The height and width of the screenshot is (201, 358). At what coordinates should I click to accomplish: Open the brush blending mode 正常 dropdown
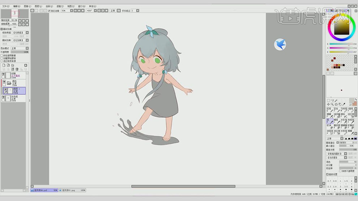pos(335,139)
